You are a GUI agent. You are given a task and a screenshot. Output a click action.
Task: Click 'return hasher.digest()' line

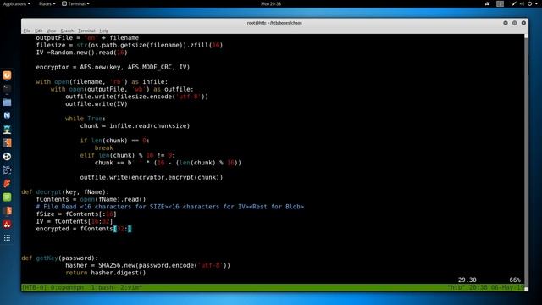click(x=106, y=273)
